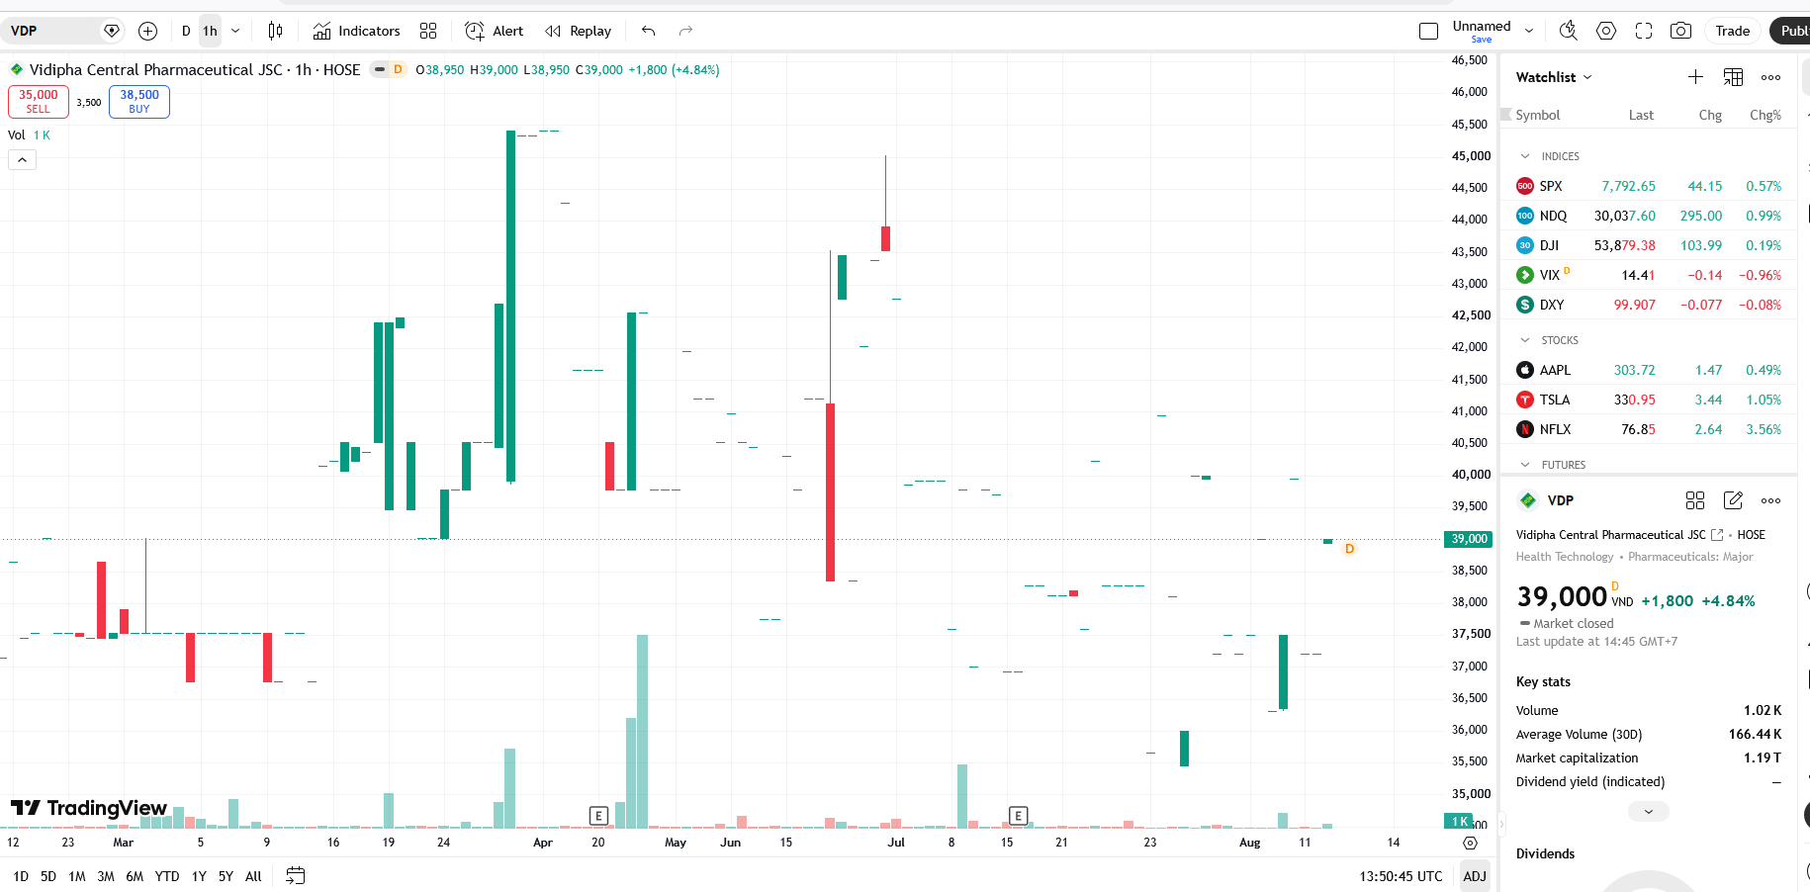
Task: Open the Trade panel button
Action: (1733, 31)
